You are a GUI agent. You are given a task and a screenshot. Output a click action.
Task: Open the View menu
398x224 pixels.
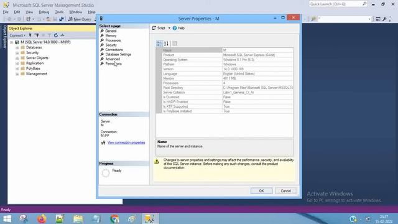click(29, 12)
